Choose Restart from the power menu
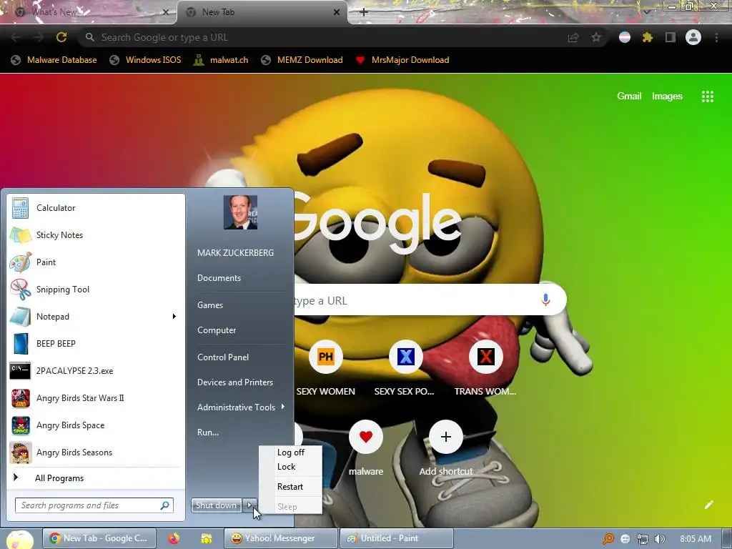Screen dimensions: 732x549 (x=290, y=486)
